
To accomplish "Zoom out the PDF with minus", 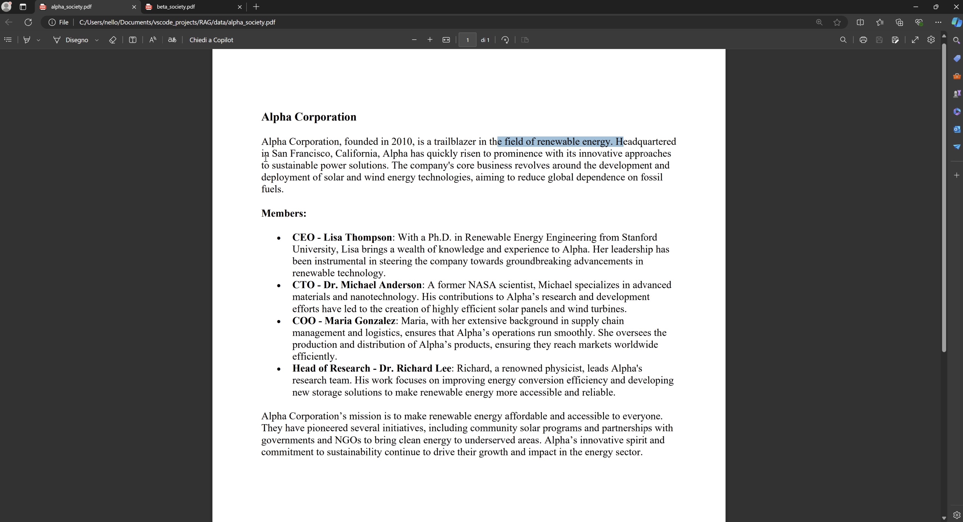I will click(x=414, y=40).
